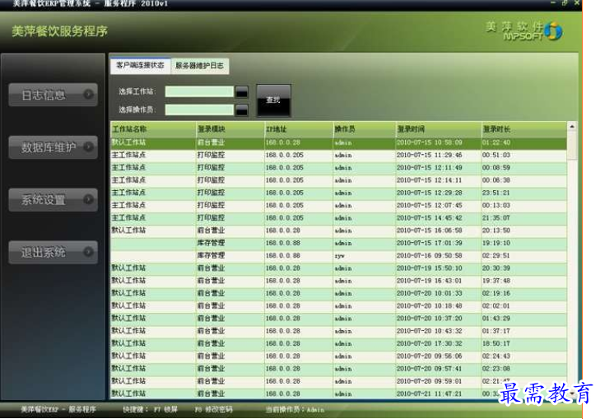Select row with login time 2010-07-15 12:11:49
Image resolution: width=600 pixels, height=419 pixels.
coord(338,168)
